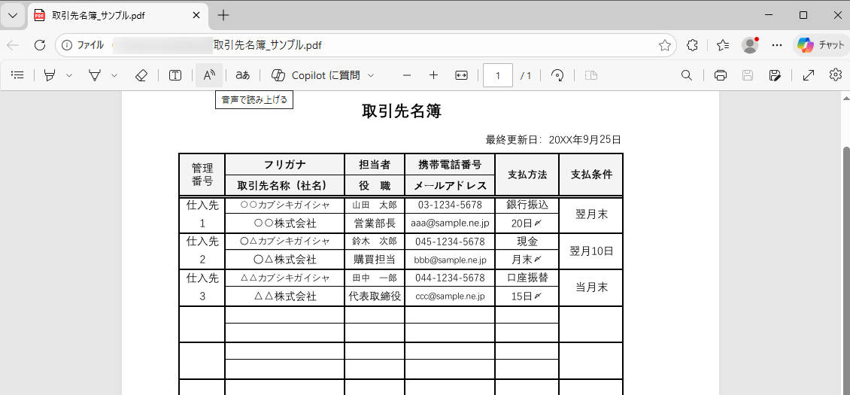The height and width of the screenshot is (395, 850).
Task: Select the highlighter tool
Action: (50, 75)
